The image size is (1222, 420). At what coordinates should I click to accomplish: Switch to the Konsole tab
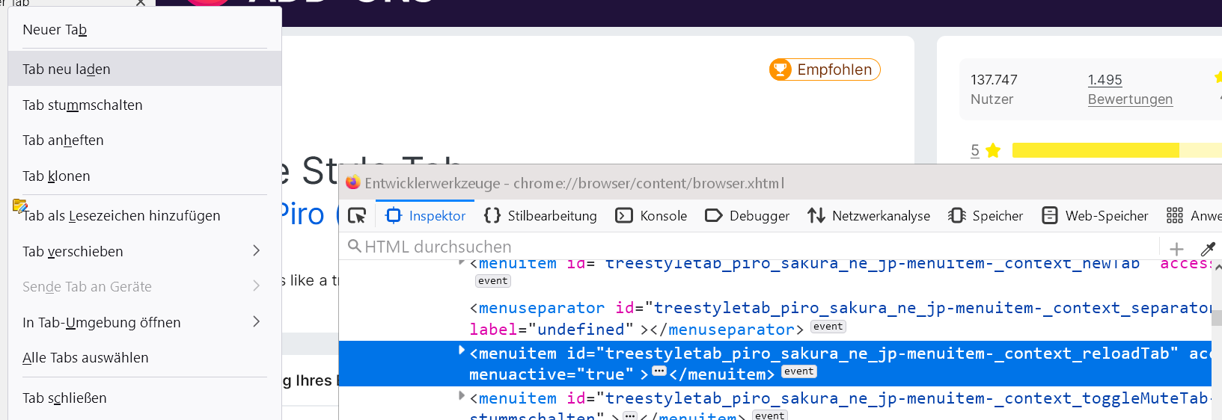(651, 216)
